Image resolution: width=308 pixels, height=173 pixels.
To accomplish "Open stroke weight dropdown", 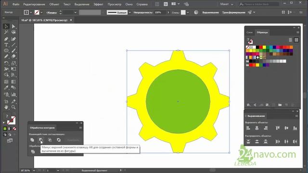I will (x=75, y=12).
